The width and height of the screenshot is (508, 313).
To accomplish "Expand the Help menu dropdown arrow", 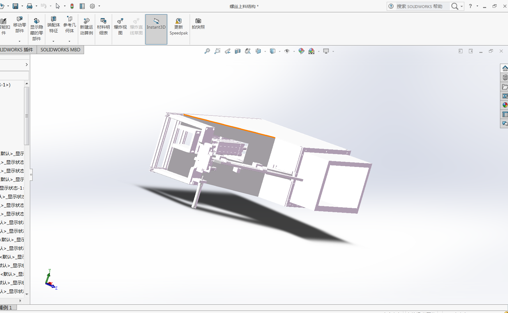I will tap(477, 6).
